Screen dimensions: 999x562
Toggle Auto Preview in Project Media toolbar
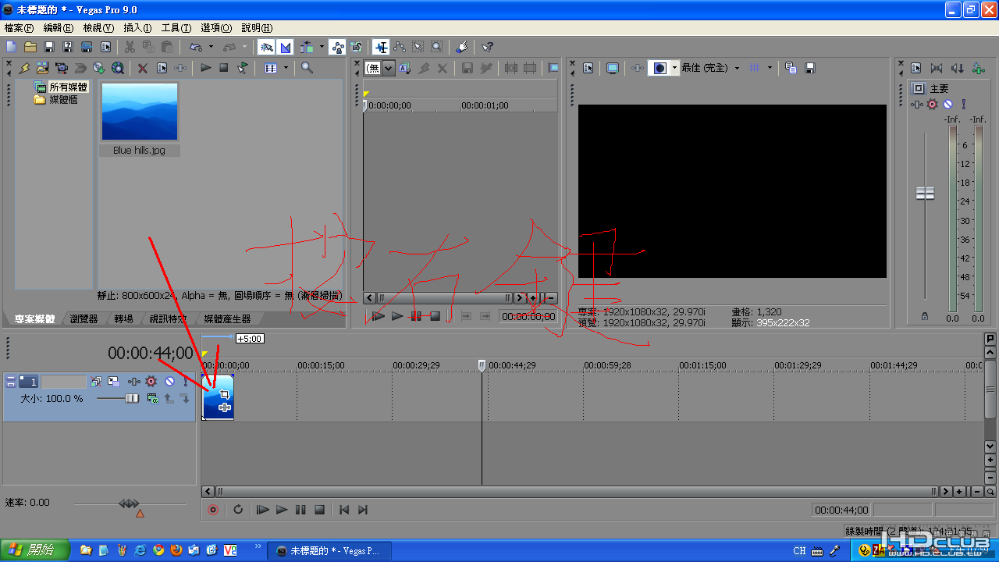tap(242, 68)
